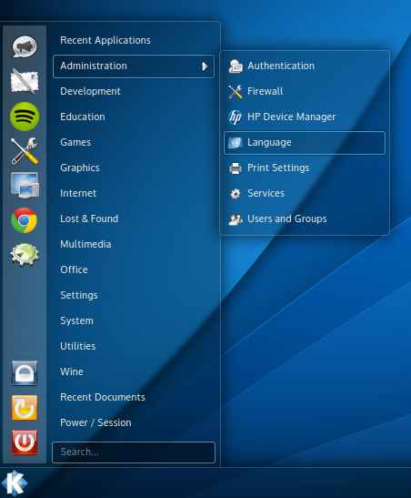Click the megaphone chat icon in sidebar
Viewport: 411px width, 498px height.
pos(25,46)
